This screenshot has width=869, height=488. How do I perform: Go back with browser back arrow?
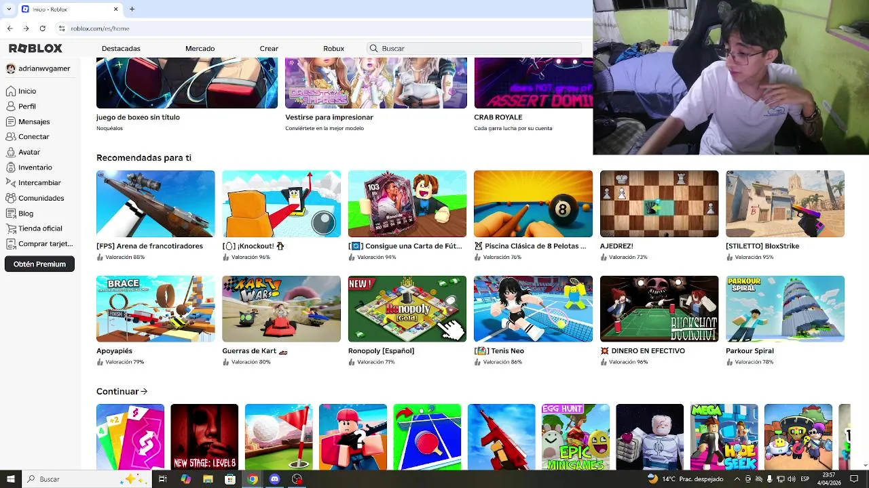point(10,28)
